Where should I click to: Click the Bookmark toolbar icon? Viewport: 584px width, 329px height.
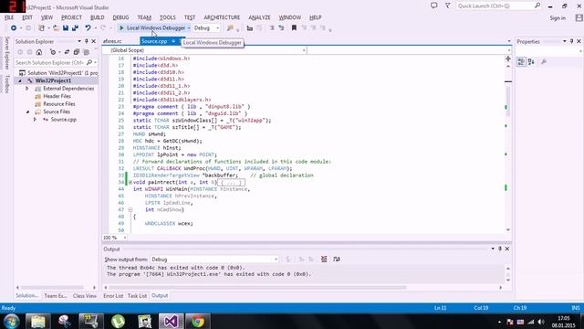pyautogui.click(x=294, y=28)
